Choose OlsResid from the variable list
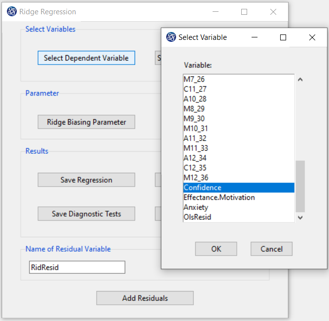The height and width of the screenshot is (321, 329). pos(239,217)
